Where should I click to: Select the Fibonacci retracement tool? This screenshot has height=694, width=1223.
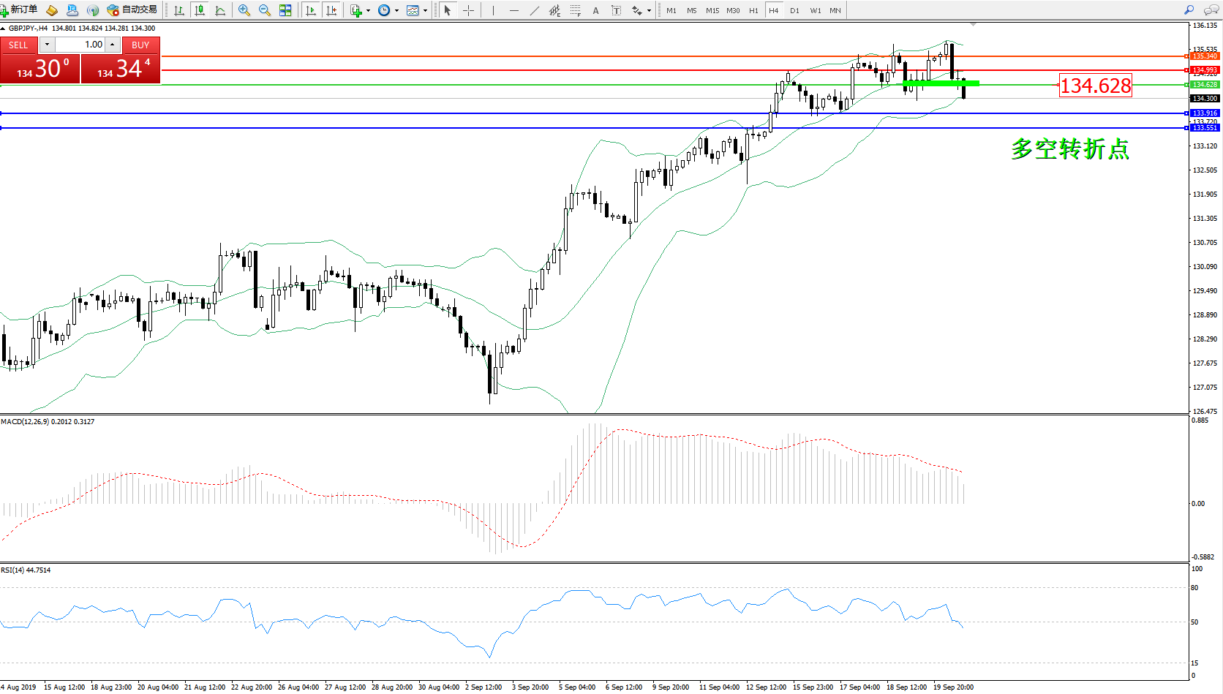(x=576, y=10)
